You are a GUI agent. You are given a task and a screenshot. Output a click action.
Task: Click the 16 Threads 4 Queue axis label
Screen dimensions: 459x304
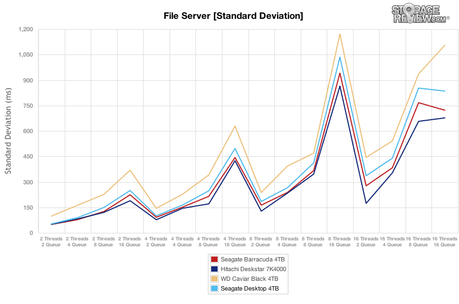pos(392,241)
